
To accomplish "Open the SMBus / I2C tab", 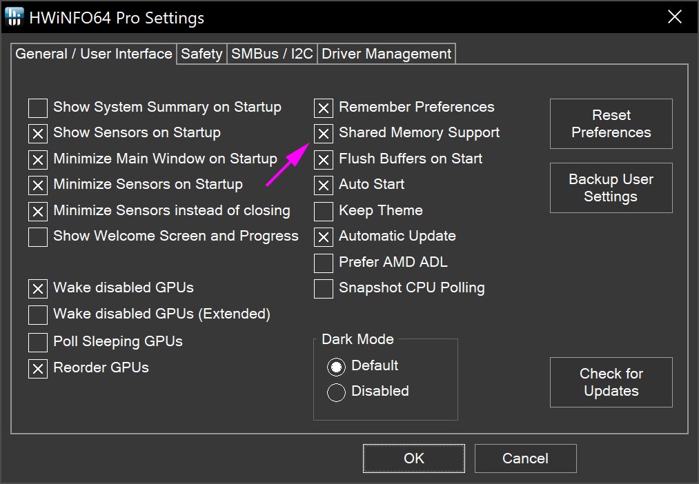I will coord(272,54).
